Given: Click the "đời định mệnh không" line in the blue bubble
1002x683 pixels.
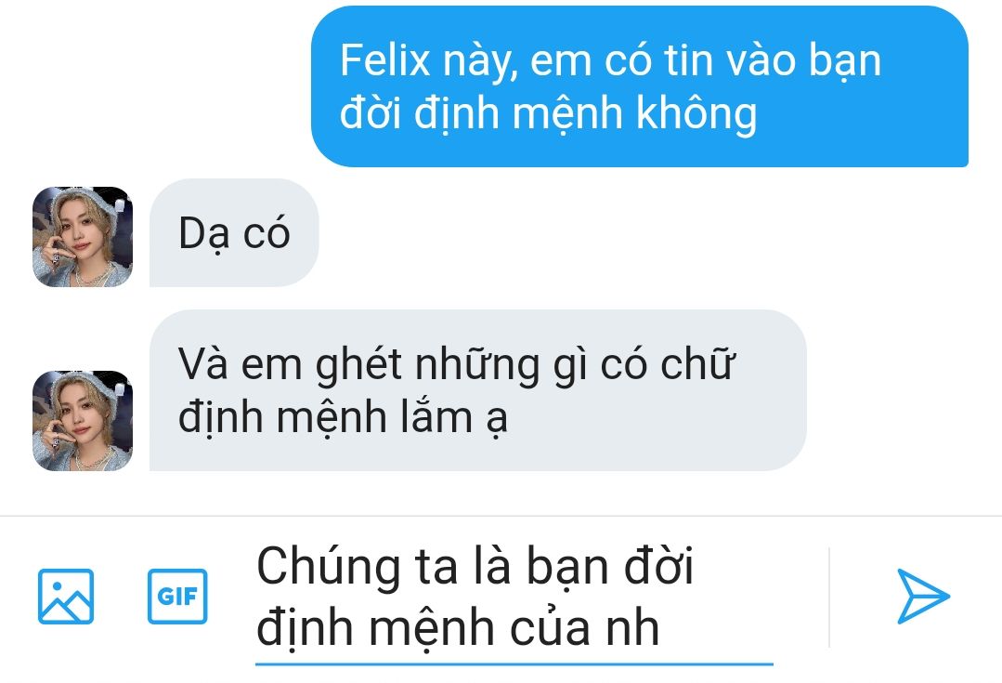Looking at the screenshot, I should (x=548, y=113).
